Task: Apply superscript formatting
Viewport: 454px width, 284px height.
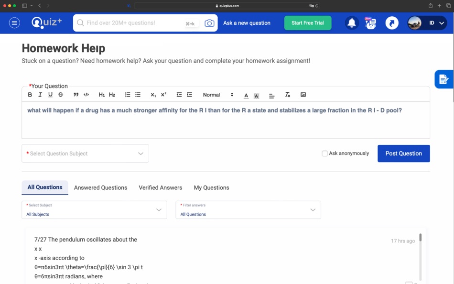Action: pos(163,95)
